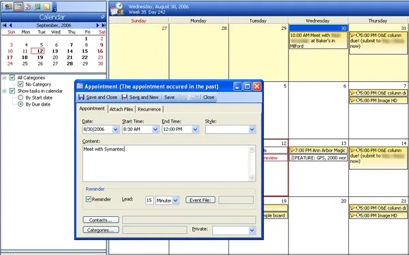Open the green Journal module icon
Screen dimensions: 409x255
(x=37, y=7)
